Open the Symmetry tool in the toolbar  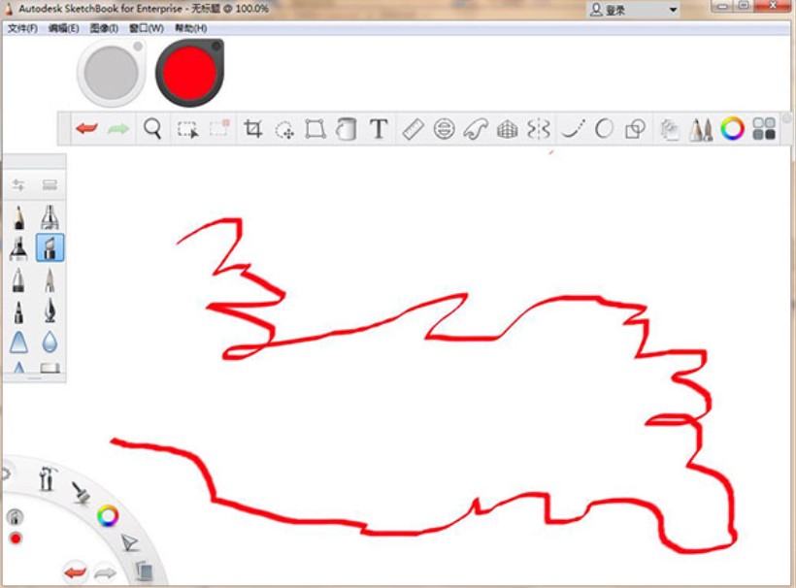click(537, 127)
